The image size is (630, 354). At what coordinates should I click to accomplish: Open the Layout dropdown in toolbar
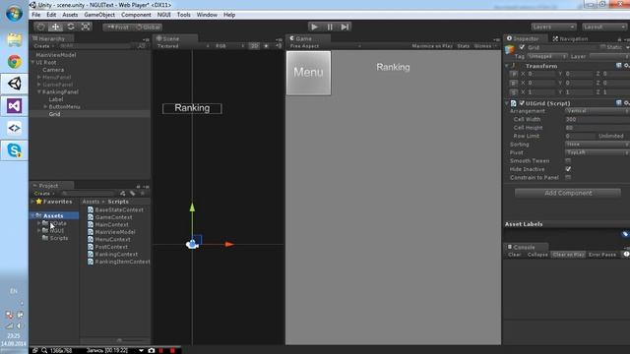pyautogui.click(x=603, y=27)
